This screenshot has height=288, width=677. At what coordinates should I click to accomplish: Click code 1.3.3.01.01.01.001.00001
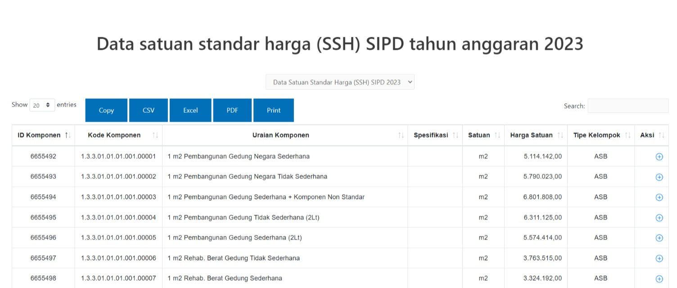pyautogui.click(x=118, y=156)
